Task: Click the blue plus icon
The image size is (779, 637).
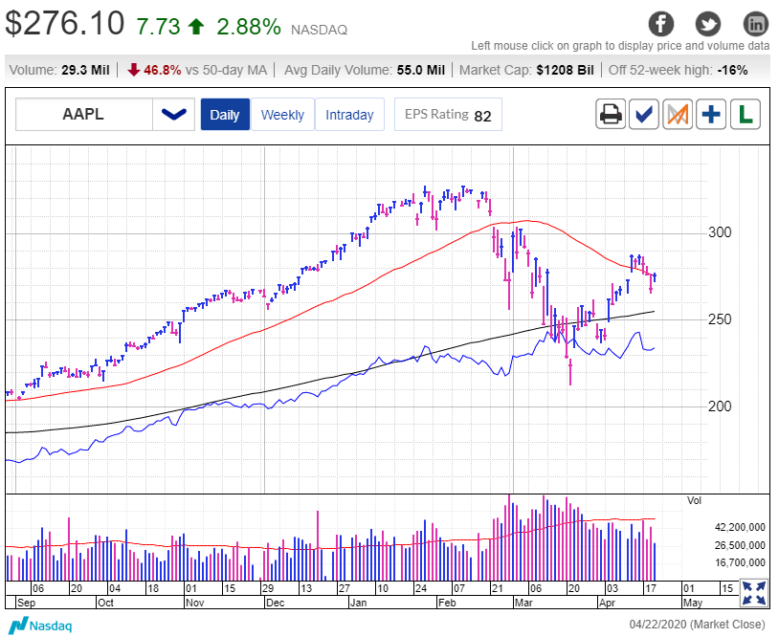Action: [711, 114]
